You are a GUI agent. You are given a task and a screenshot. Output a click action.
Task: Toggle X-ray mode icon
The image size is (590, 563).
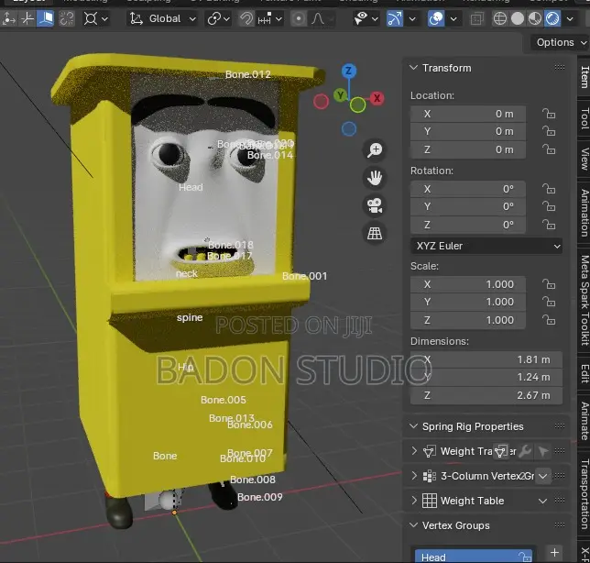click(476, 19)
